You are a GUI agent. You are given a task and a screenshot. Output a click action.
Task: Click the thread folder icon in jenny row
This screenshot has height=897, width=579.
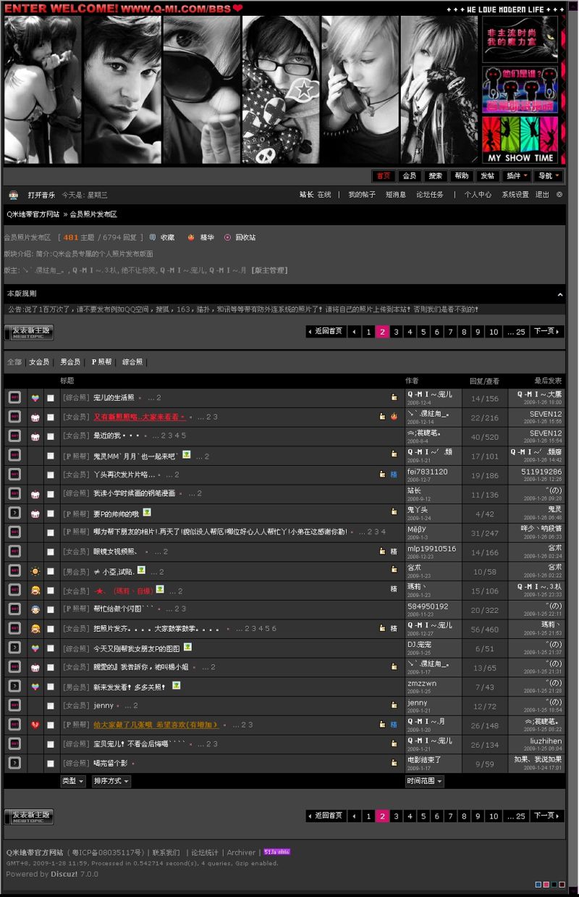click(x=14, y=705)
